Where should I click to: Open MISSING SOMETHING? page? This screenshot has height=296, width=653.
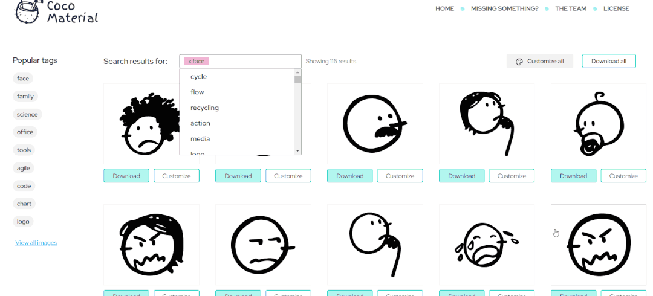tap(505, 8)
